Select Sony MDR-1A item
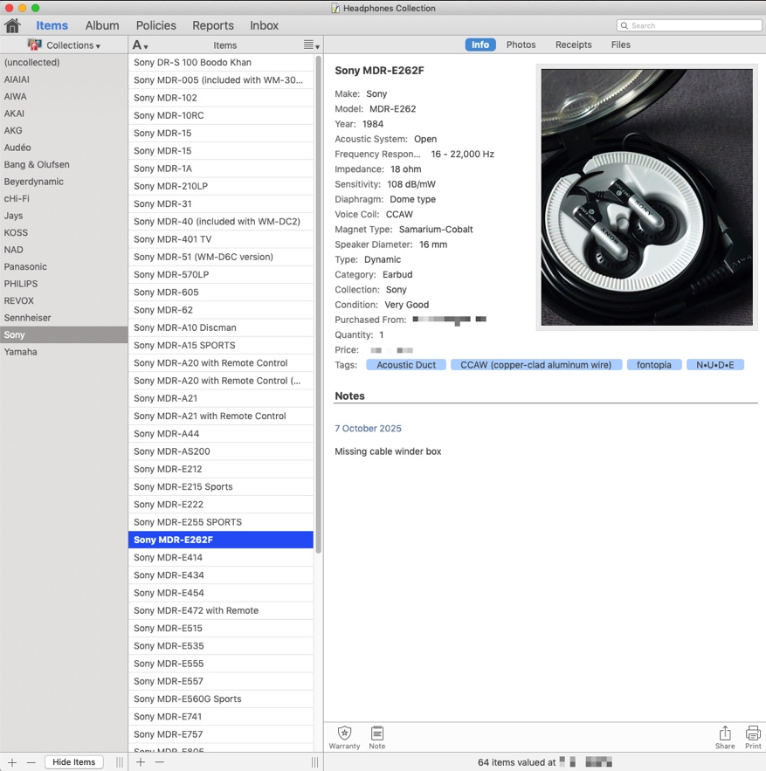Screen dimensions: 766x771 [x=221, y=169]
